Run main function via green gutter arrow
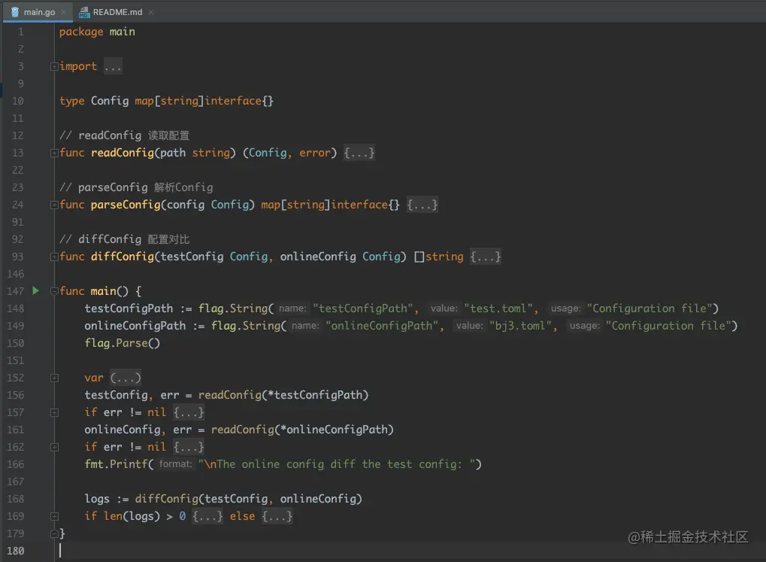Screen dimensions: 766x562 [x=35, y=290]
